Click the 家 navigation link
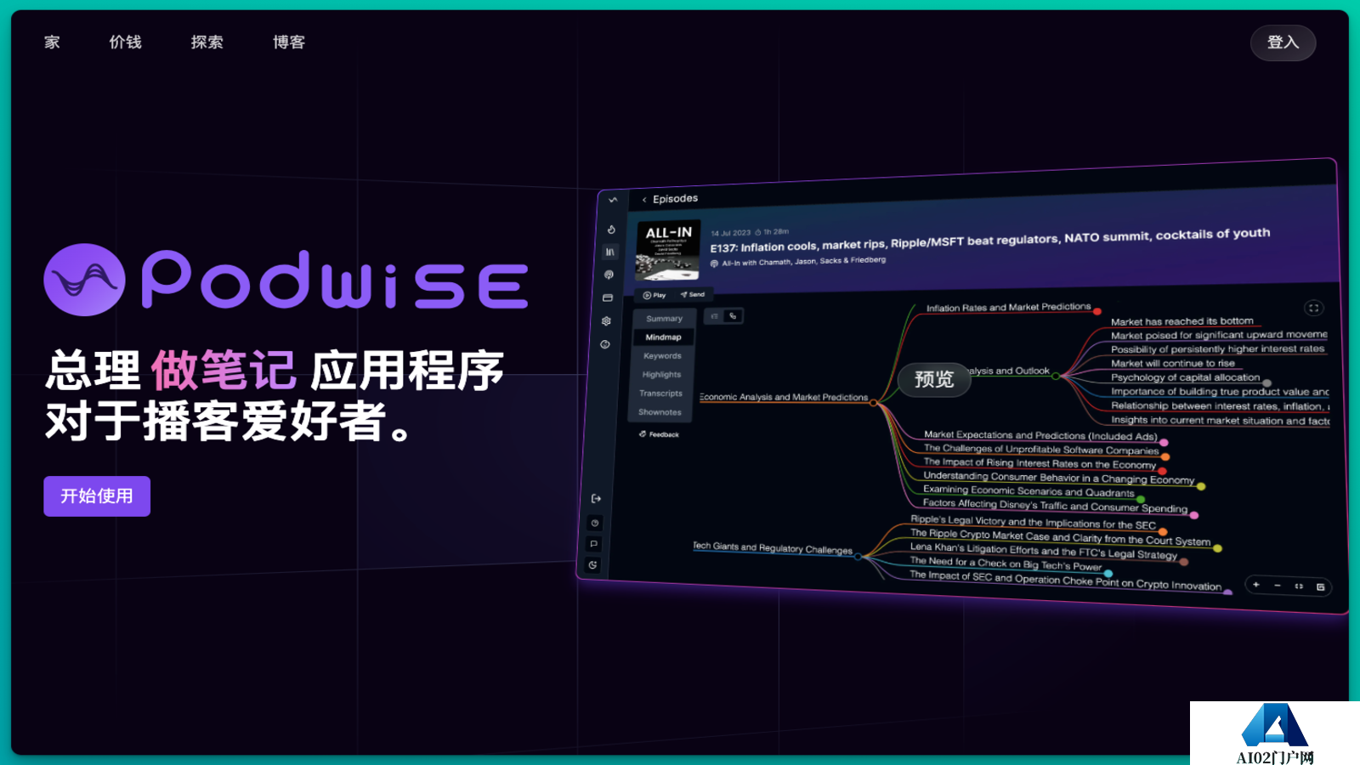The image size is (1360, 765). (x=52, y=42)
